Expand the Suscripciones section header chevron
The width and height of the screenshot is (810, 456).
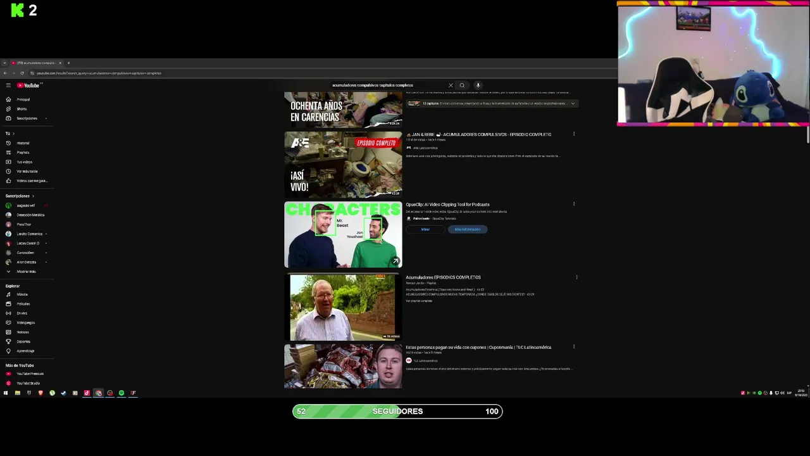tap(33, 196)
